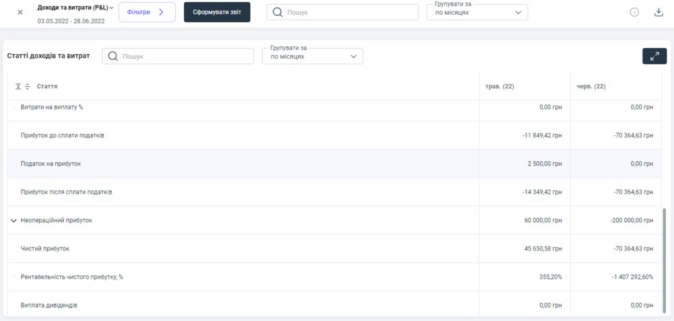The image size is (674, 321).
Task: Click the expand all rows icon
Action: (19, 87)
